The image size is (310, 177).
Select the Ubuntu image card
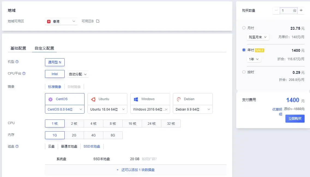(x=107, y=99)
